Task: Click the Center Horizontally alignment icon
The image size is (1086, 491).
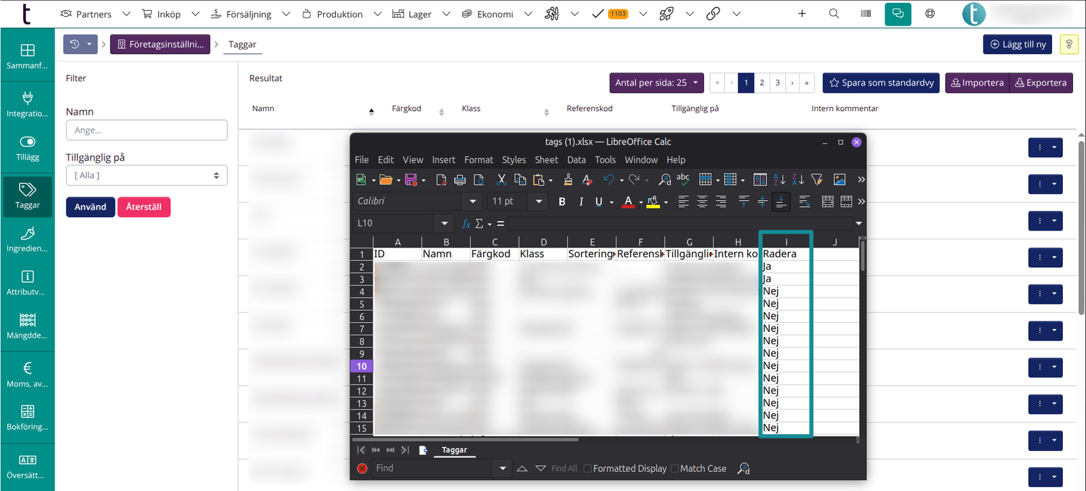Action: click(703, 201)
